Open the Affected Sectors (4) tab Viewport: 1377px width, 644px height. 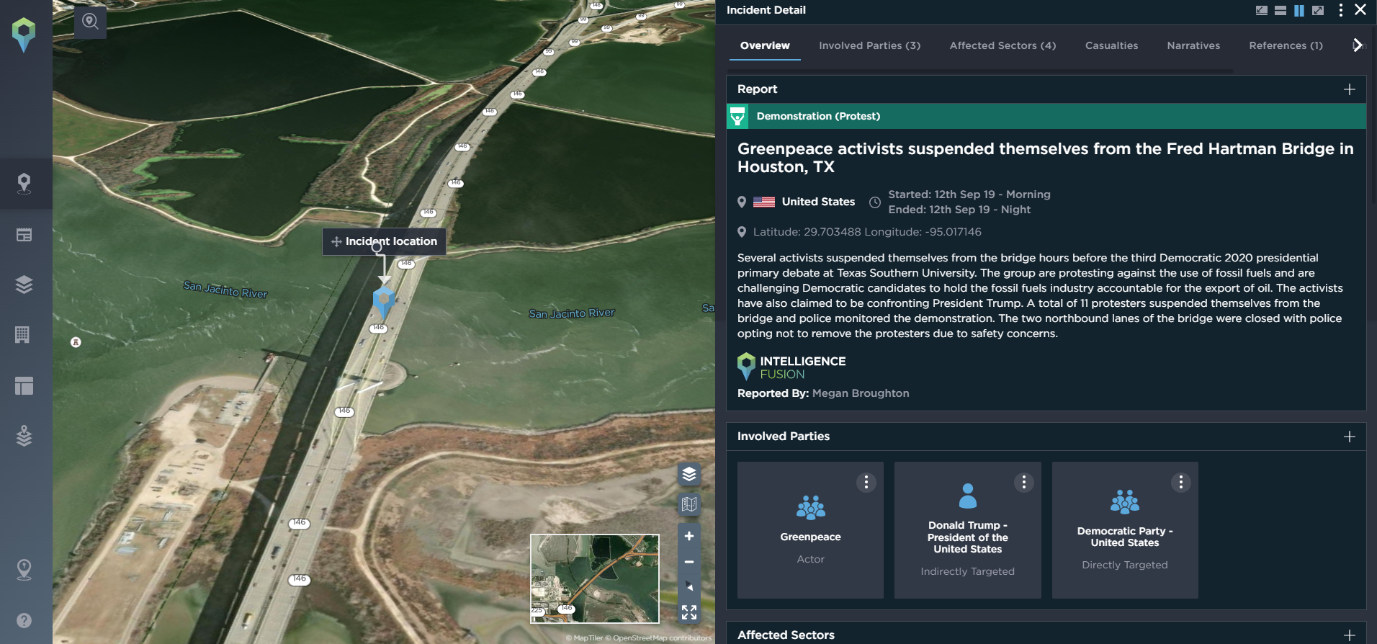point(1003,45)
